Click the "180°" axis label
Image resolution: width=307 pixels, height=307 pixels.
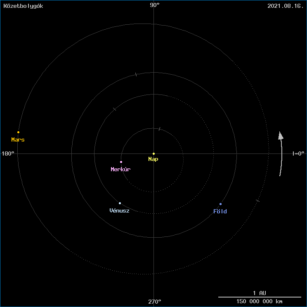click(8, 153)
